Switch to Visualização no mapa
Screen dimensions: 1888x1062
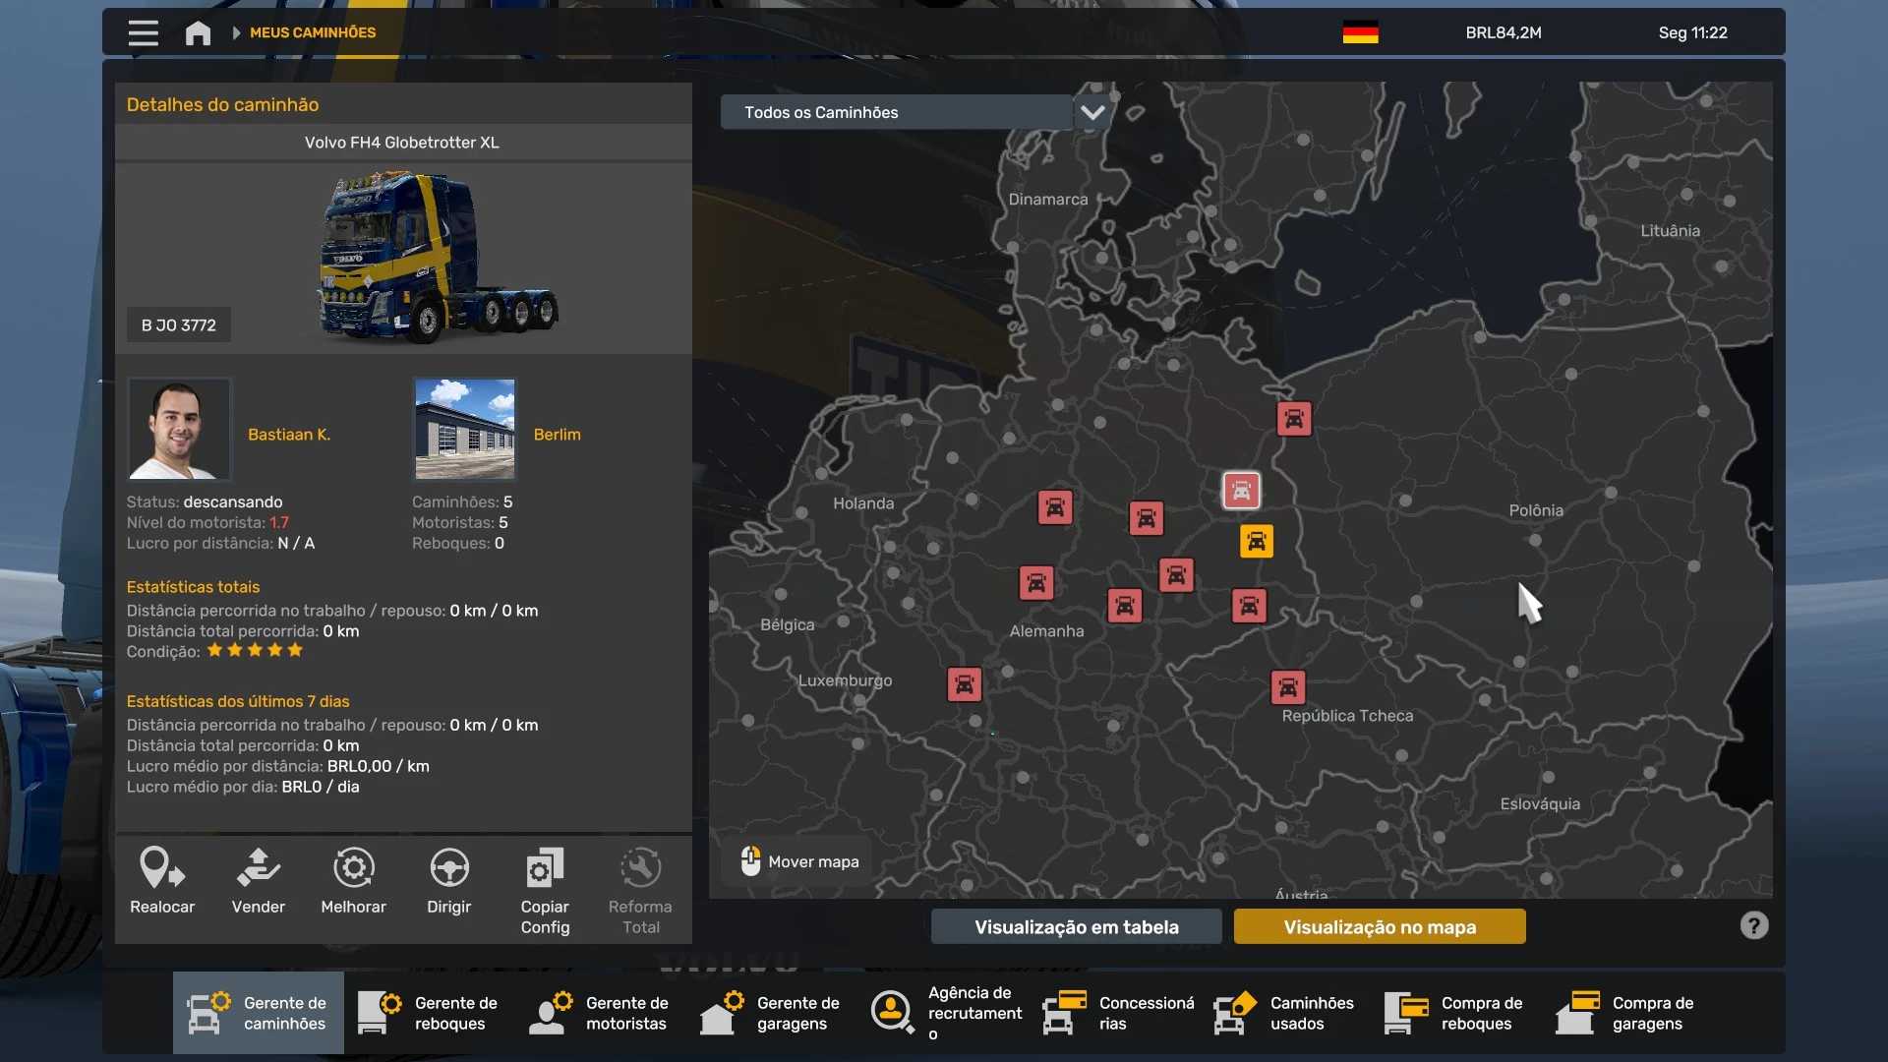pyautogui.click(x=1380, y=926)
